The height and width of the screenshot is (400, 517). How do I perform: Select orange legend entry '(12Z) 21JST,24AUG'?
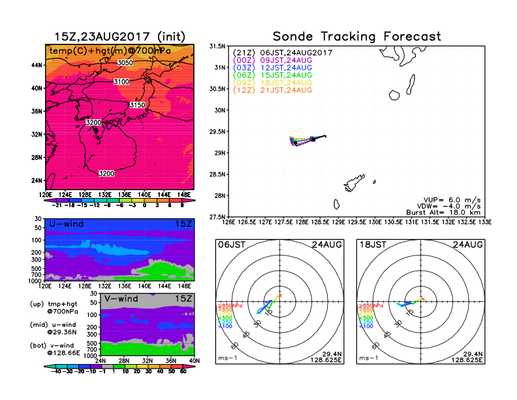click(x=272, y=90)
